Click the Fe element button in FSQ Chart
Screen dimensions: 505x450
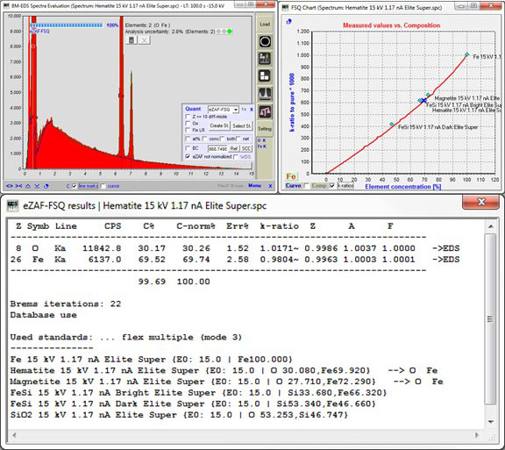click(x=291, y=176)
